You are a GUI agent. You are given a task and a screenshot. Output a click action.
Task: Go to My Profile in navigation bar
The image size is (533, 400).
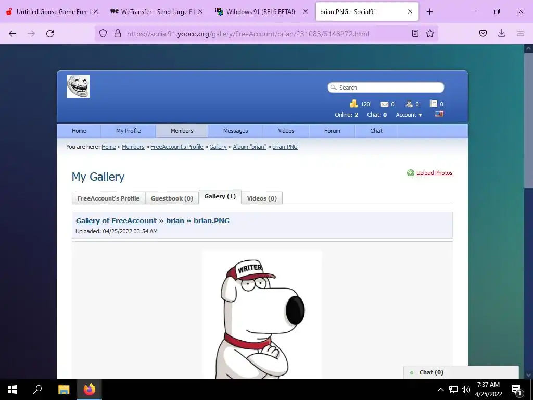(128, 131)
